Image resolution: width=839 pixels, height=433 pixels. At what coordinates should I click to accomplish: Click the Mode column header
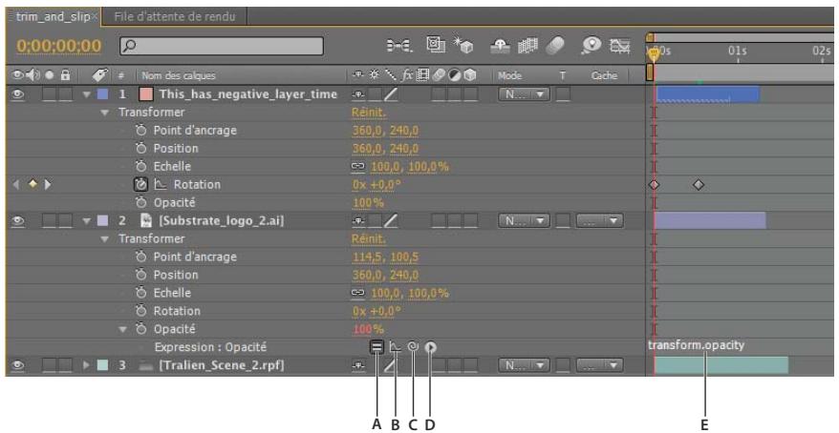(509, 75)
